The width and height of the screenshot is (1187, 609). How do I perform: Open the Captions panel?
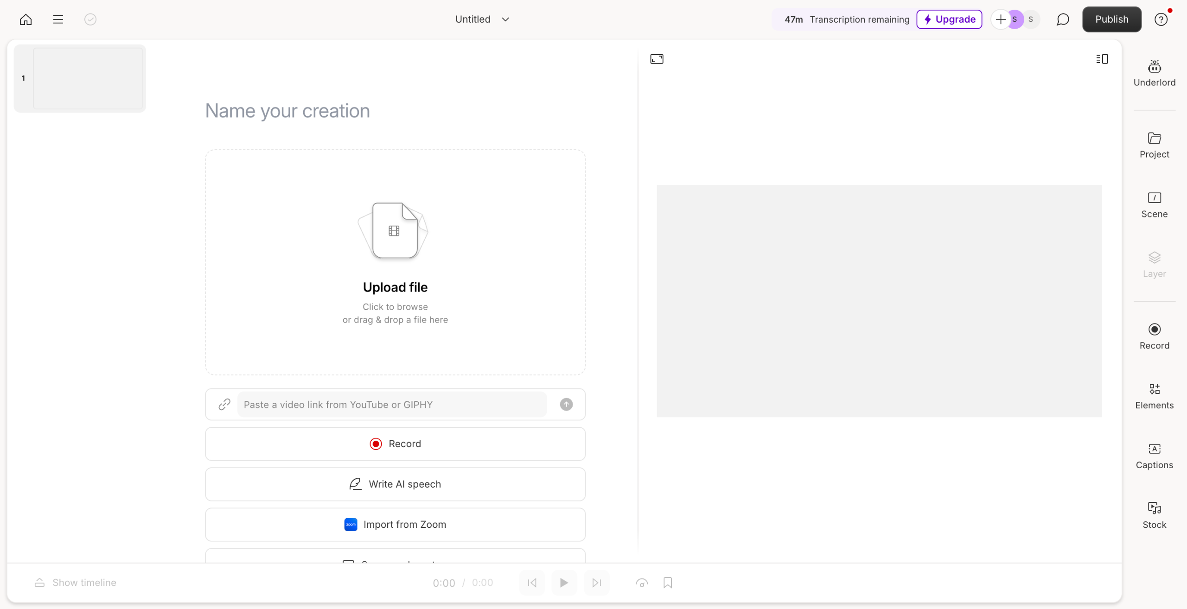tap(1154, 456)
